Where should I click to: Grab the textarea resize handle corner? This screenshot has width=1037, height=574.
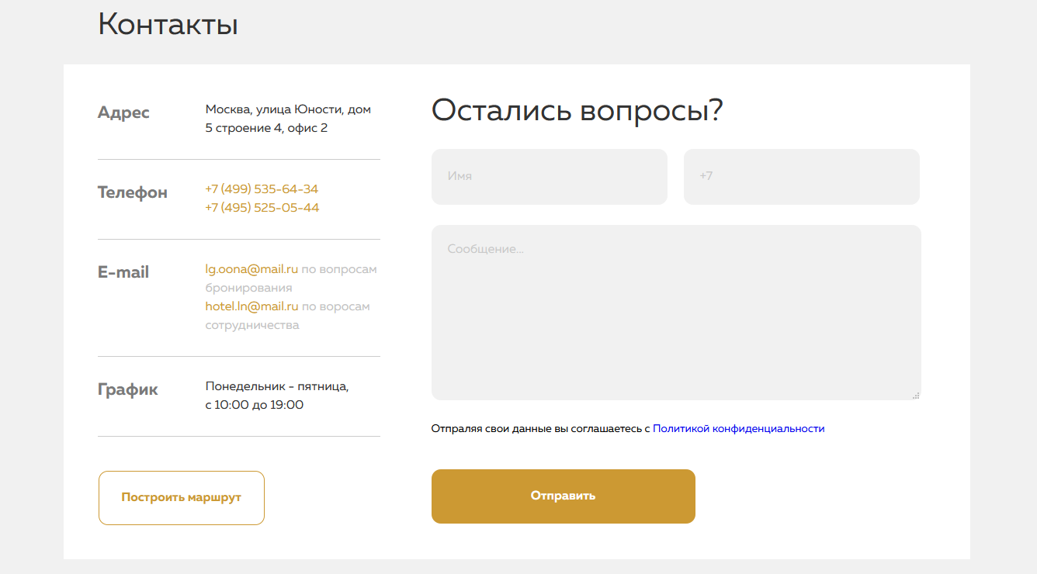(x=916, y=395)
